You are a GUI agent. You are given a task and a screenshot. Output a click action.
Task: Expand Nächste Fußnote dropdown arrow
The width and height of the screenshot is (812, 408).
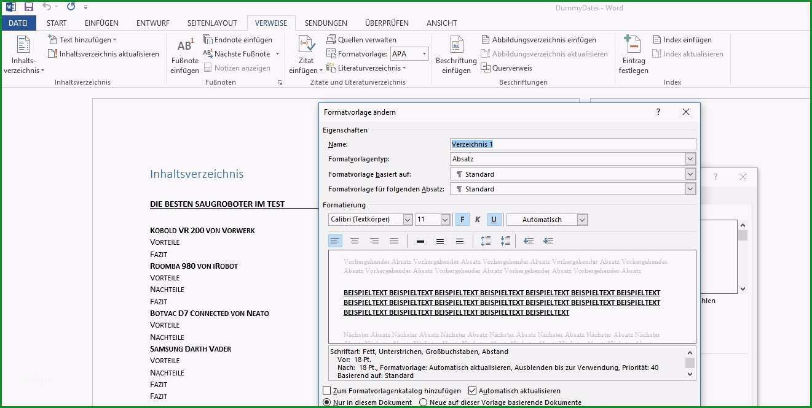(277, 54)
